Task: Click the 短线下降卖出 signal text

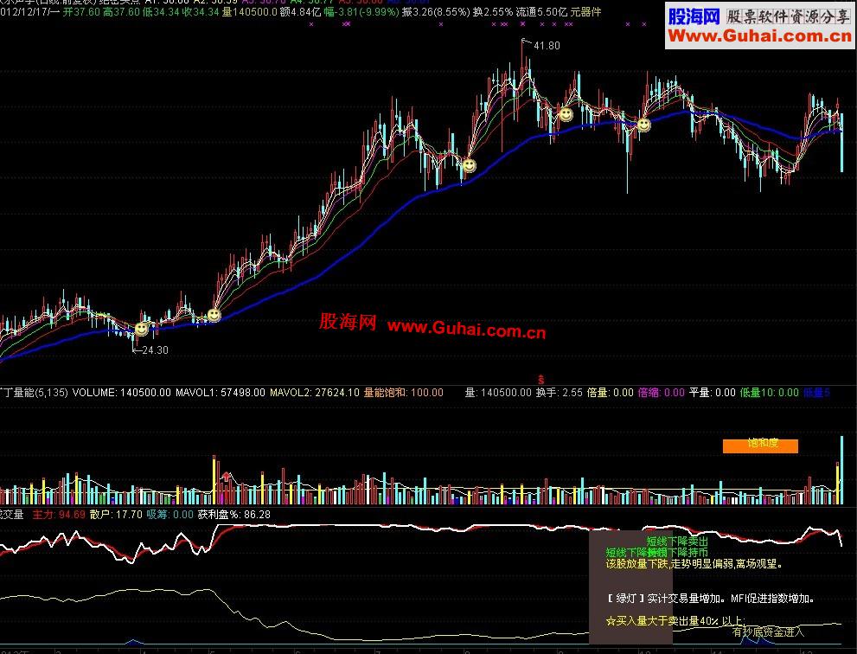Action: point(677,542)
